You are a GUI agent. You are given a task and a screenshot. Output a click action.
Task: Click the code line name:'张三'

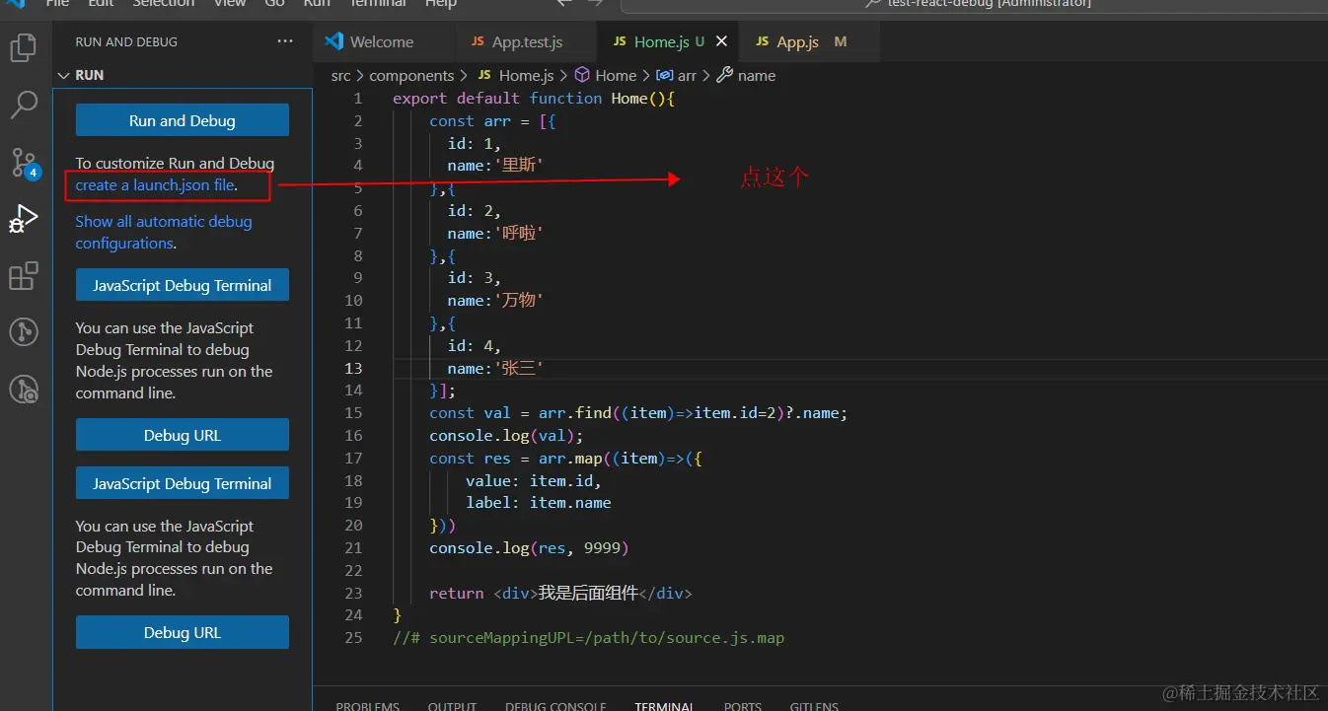click(x=495, y=369)
